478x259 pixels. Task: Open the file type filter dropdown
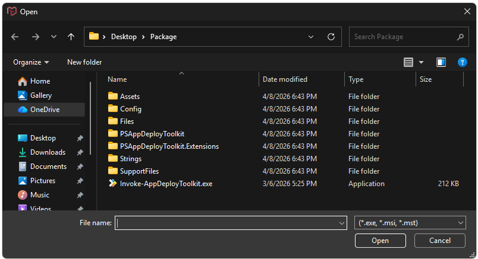point(410,223)
